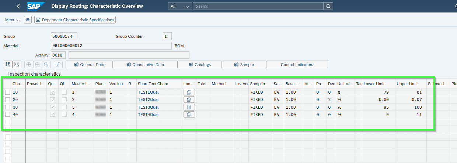Click the Short Text Charc column header
This screenshot has height=163, width=457.
tap(159, 84)
